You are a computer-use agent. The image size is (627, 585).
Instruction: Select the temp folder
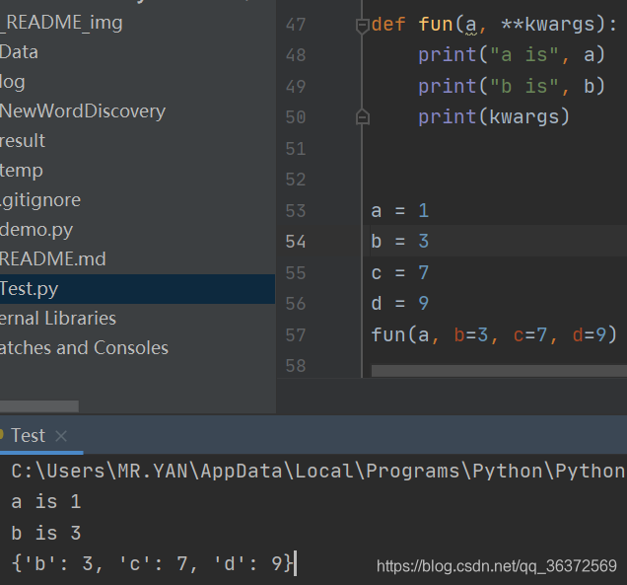(x=21, y=171)
